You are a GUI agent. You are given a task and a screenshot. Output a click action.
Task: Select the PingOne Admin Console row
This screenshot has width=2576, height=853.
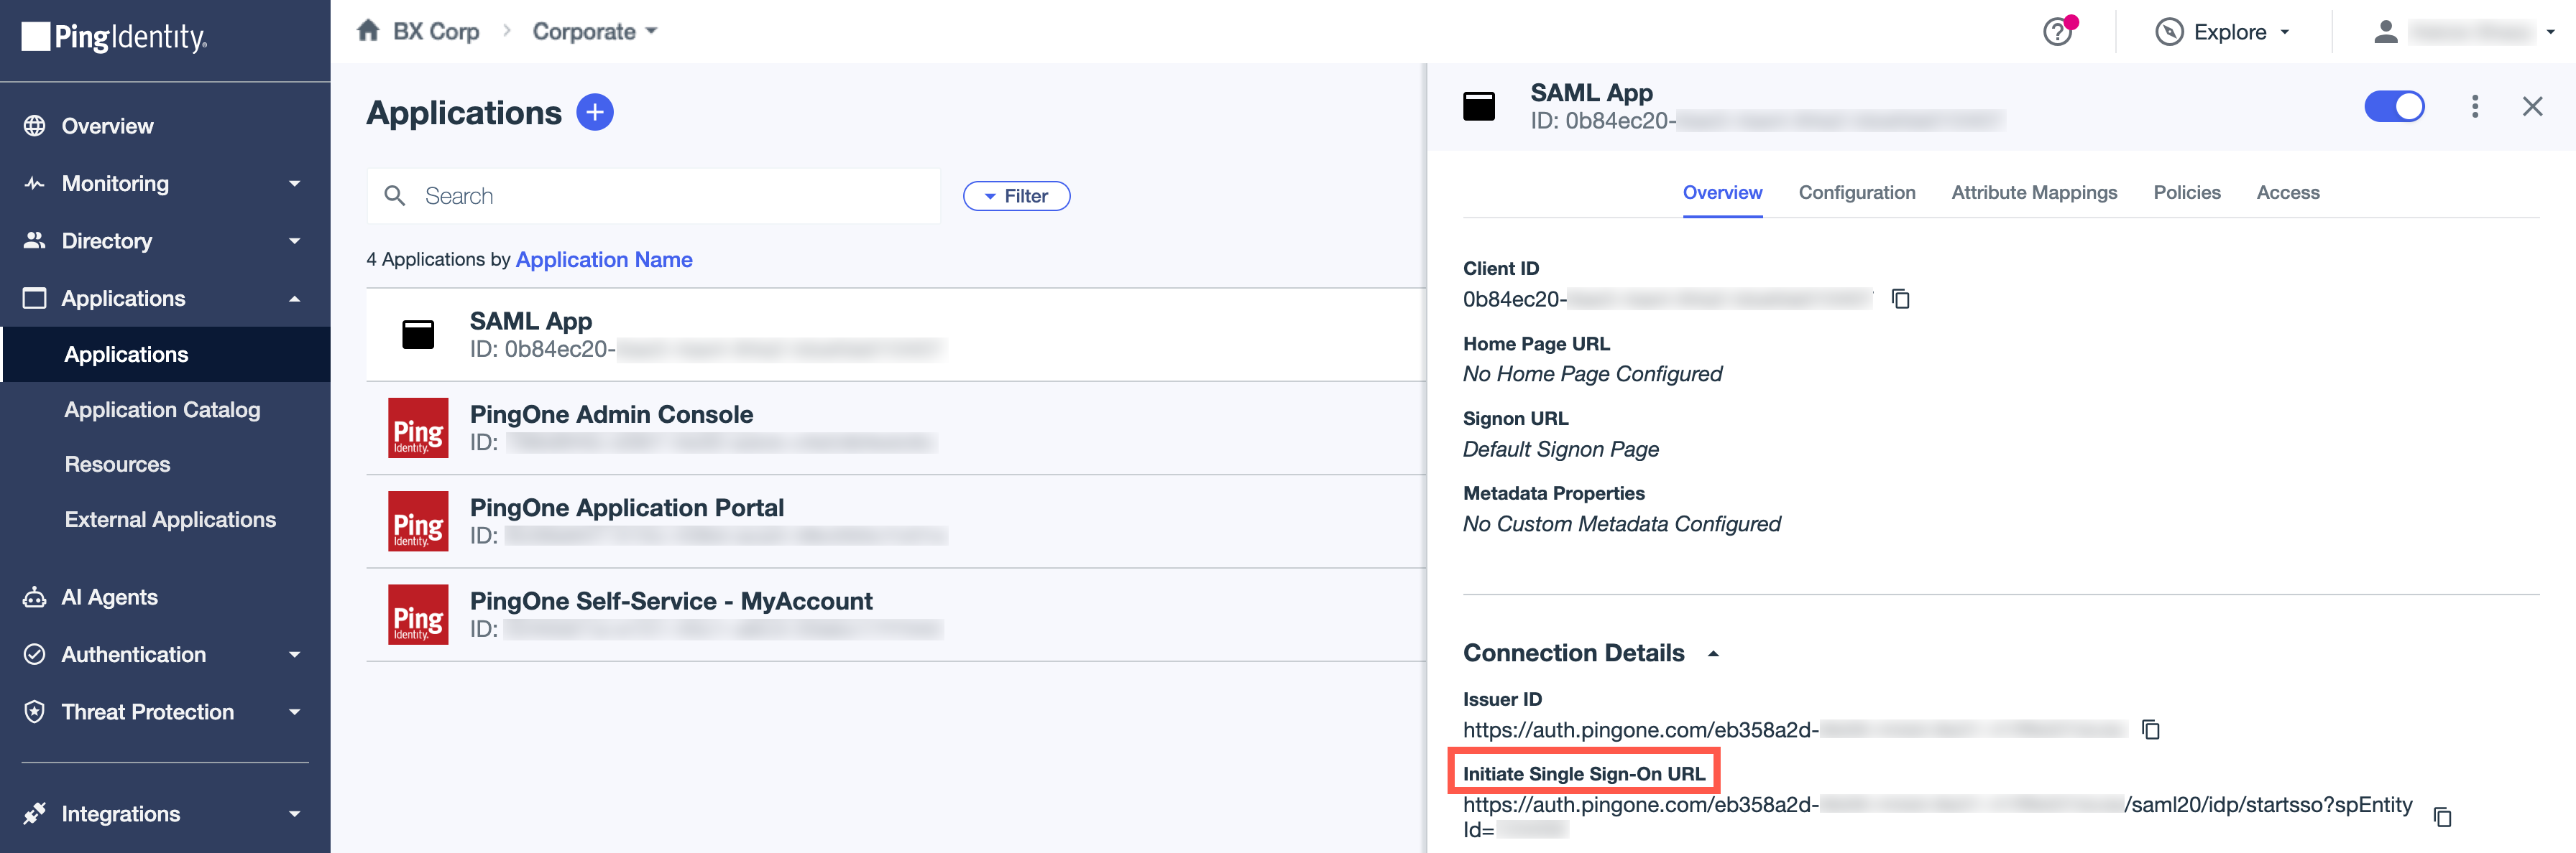(x=895, y=427)
